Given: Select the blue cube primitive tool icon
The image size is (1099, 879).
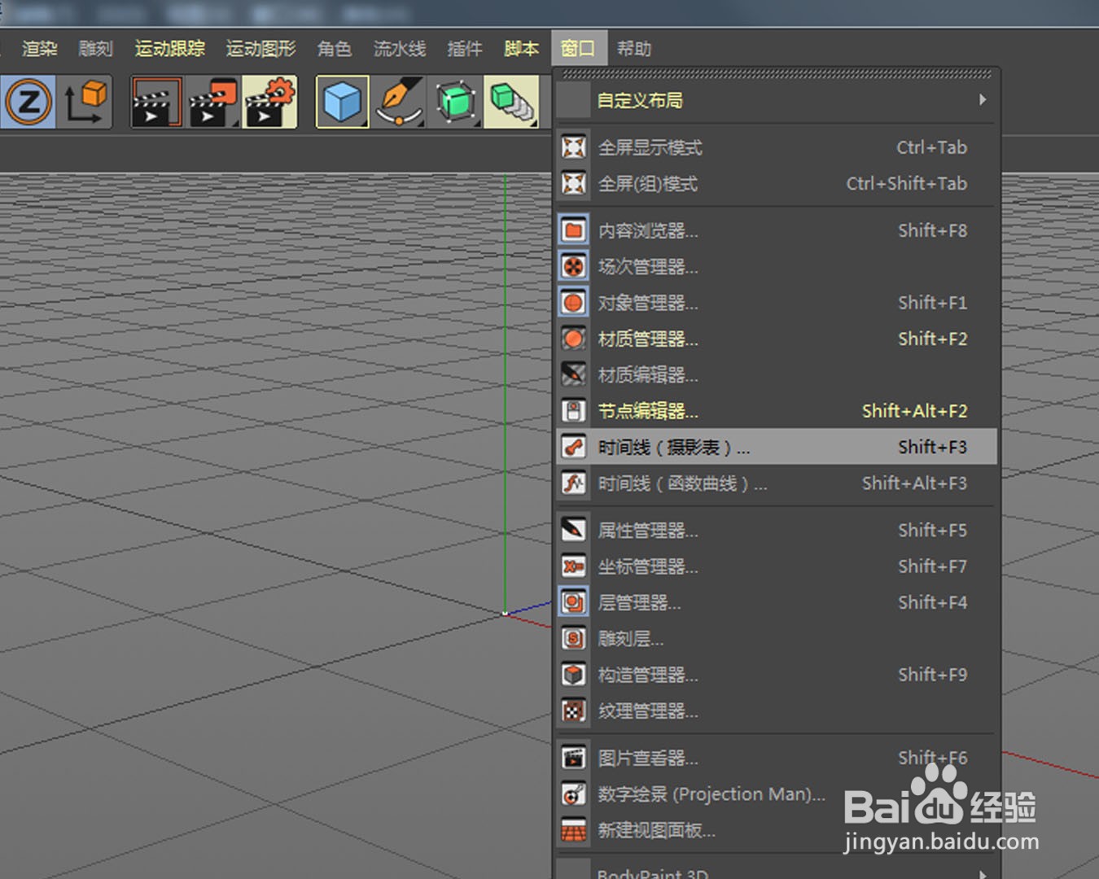Looking at the screenshot, I should pos(342,101).
